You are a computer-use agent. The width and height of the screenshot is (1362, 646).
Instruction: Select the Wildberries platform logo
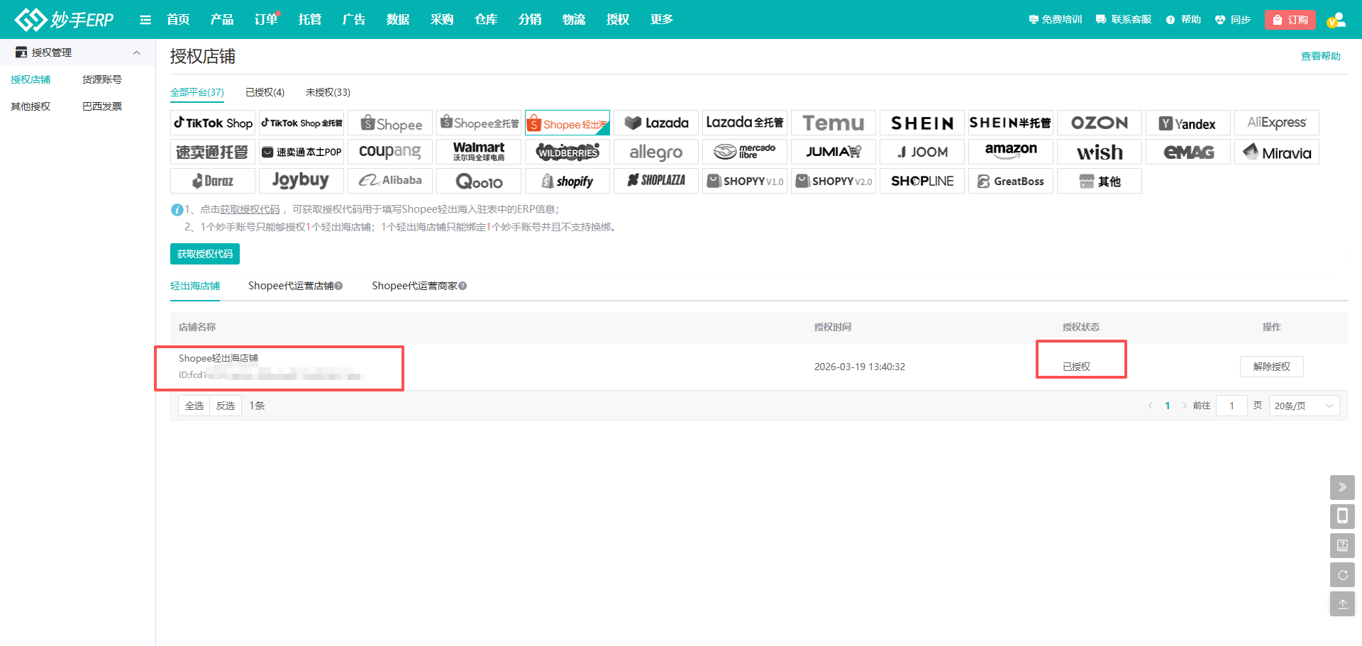(x=567, y=152)
